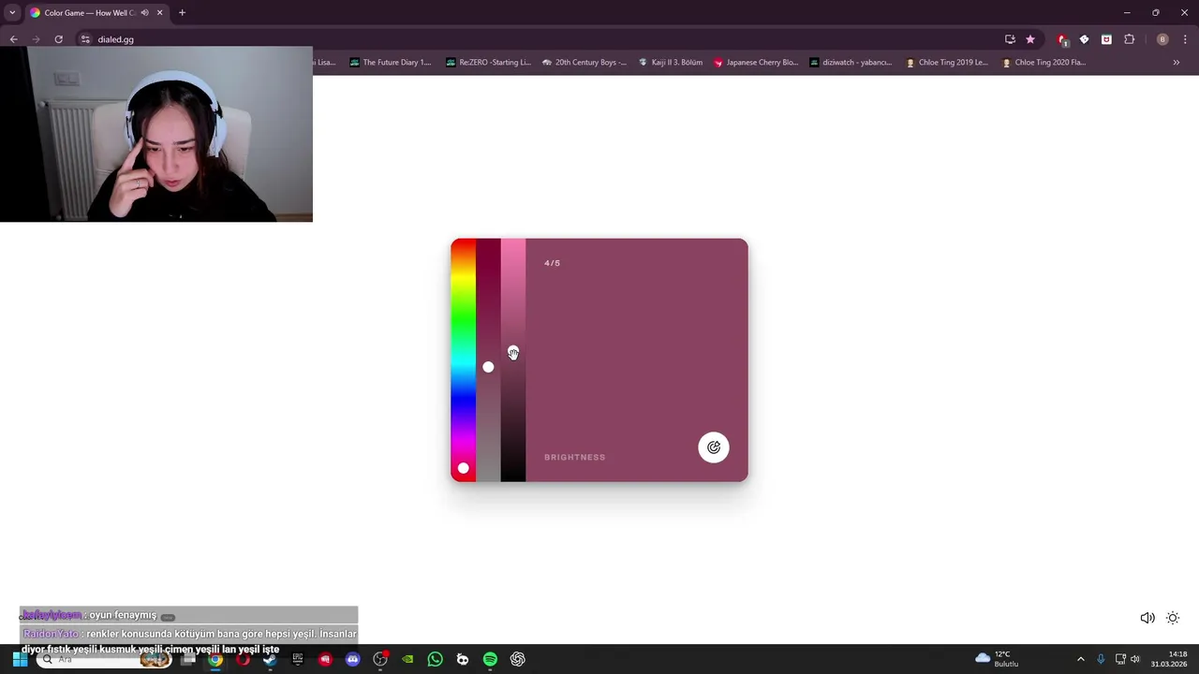Click the hue slider handle at the bottom
Screen dimensions: 1199x674
463,468
